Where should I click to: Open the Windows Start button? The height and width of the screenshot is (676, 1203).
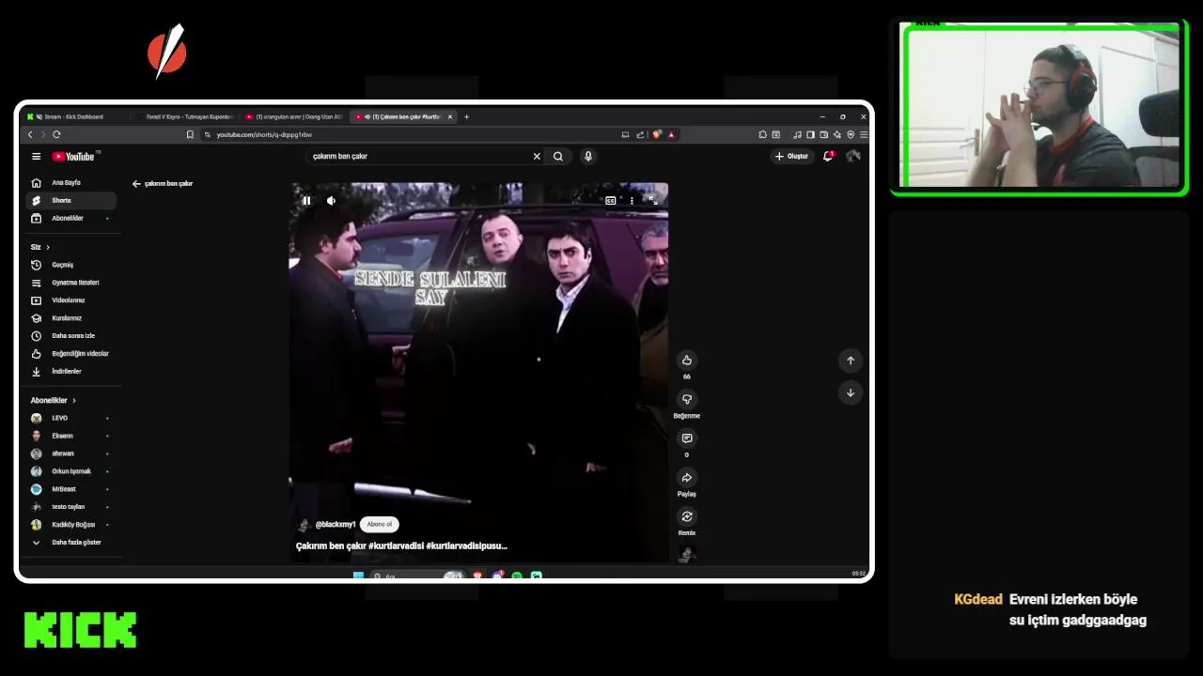coord(358,576)
